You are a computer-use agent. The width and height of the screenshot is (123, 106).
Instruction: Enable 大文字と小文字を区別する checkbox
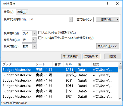pyautogui.click(x=40, y=33)
